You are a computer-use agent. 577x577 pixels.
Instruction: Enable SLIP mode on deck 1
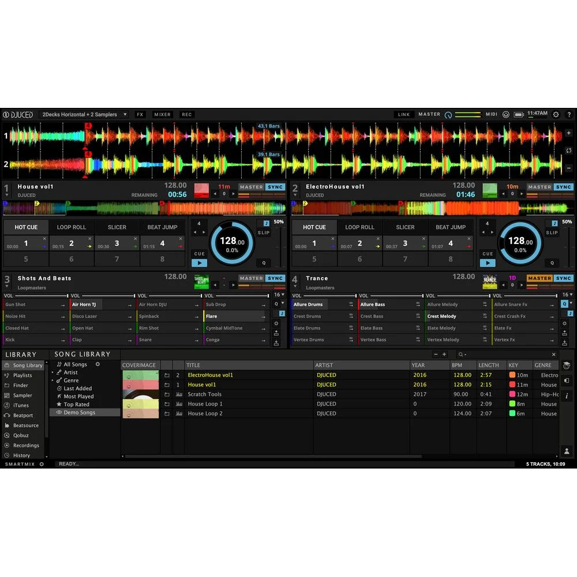263,233
